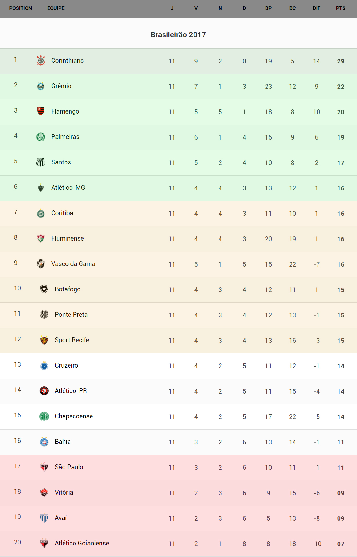Select the Sport Recife team name
Screen dimensions: 357x557
click(x=72, y=340)
